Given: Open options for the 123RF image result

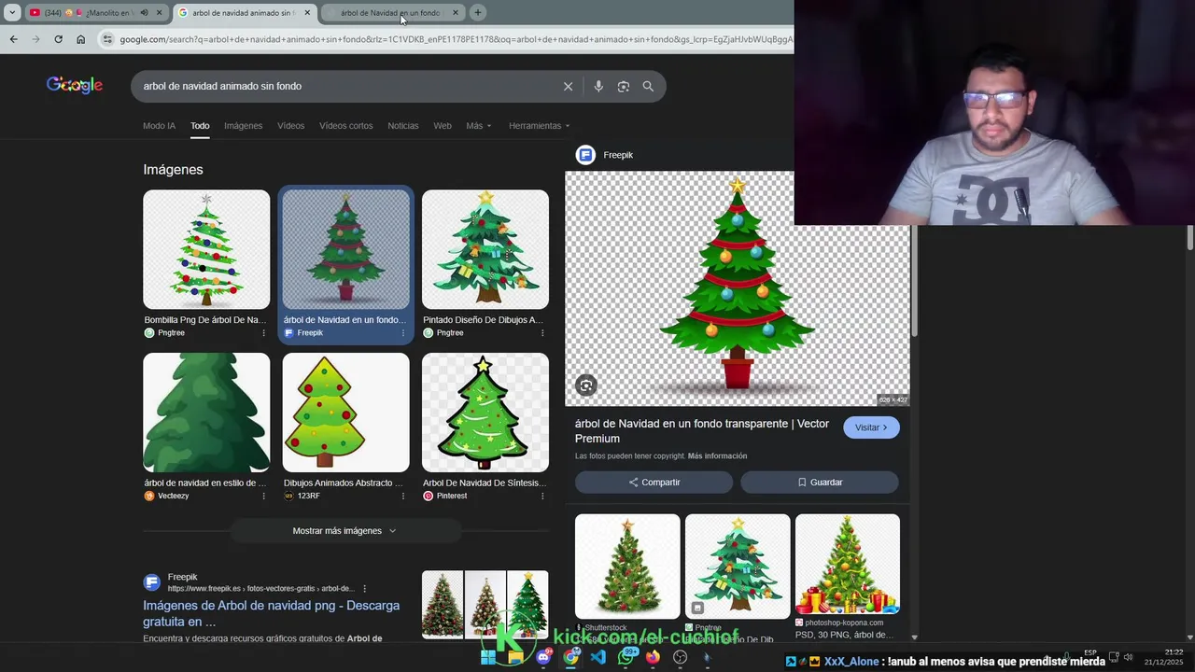Looking at the screenshot, I should point(403,496).
